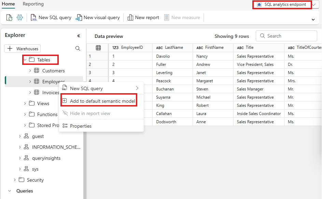Click the Customers table grid icon
Image resolution: width=322 pixels, height=199 pixels.
[x=37, y=70]
